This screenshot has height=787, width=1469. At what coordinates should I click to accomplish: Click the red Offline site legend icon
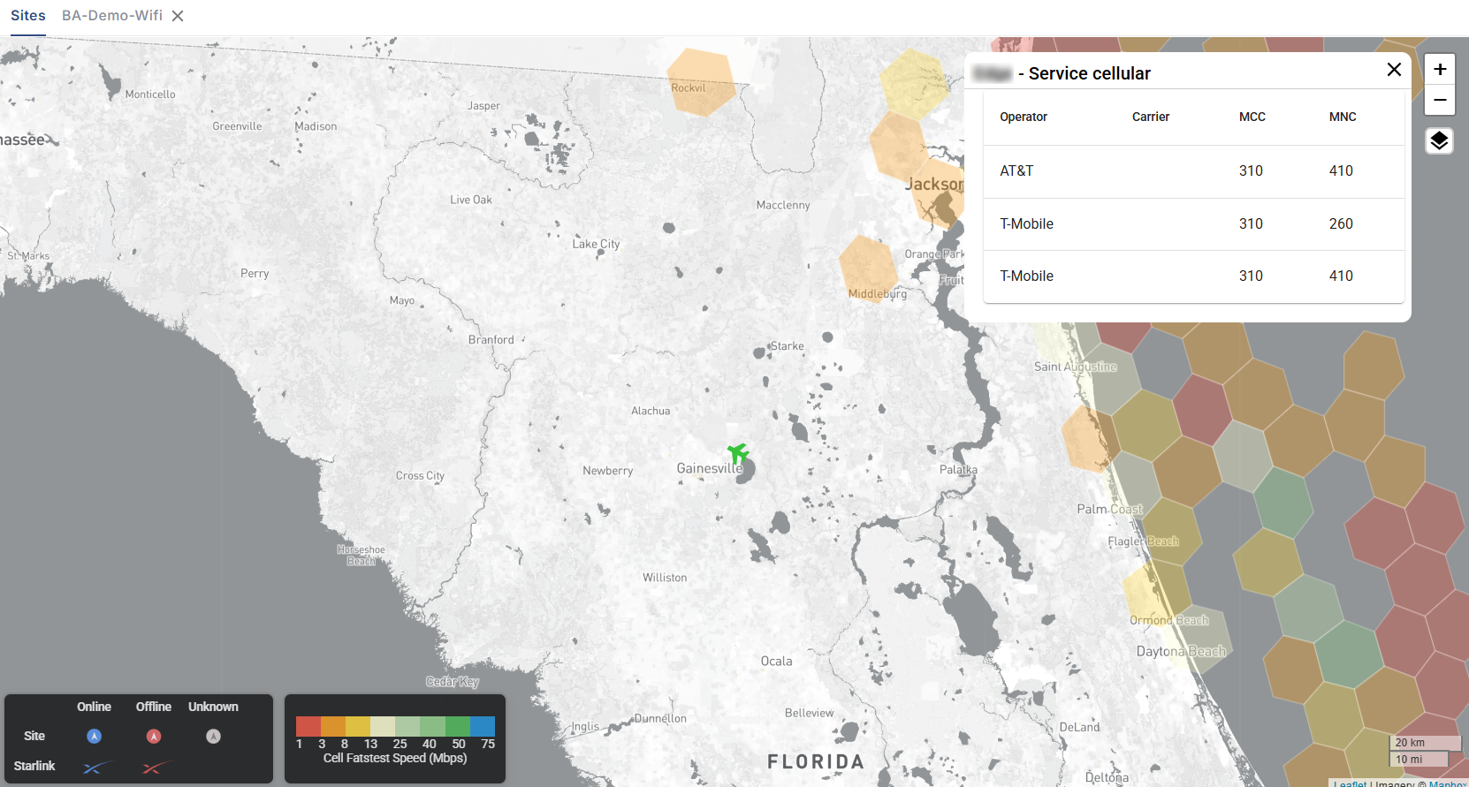154,736
